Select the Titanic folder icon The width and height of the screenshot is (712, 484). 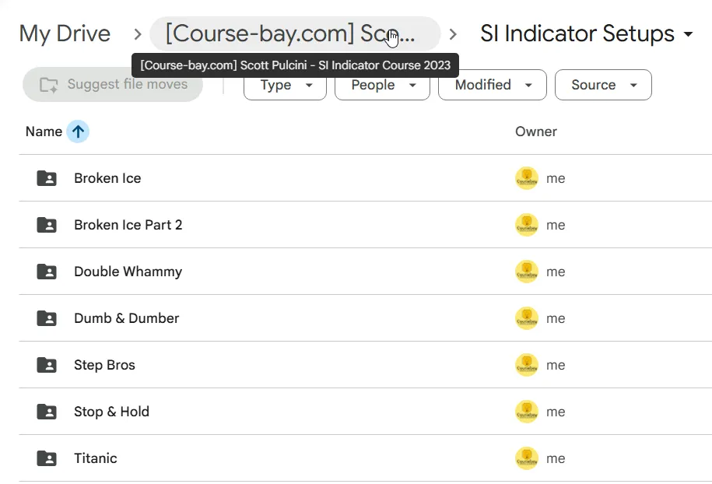coord(47,458)
